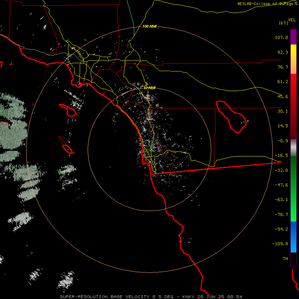This screenshot has height=299, width=299.
Task: Select the 92.3 scale value
Action: pos(283,52)
